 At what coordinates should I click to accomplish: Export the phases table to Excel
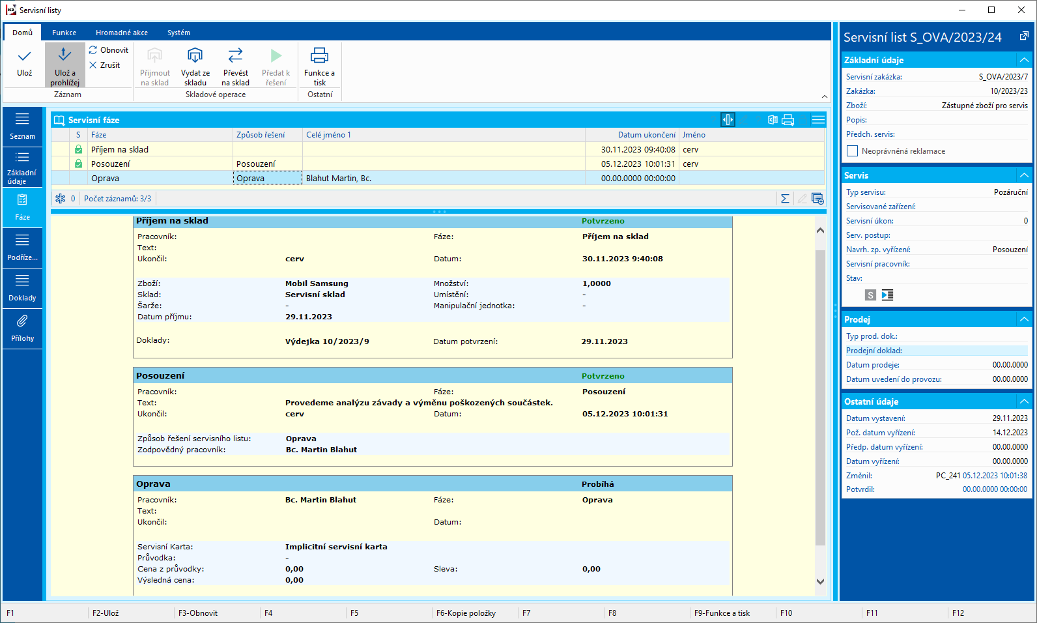773,120
